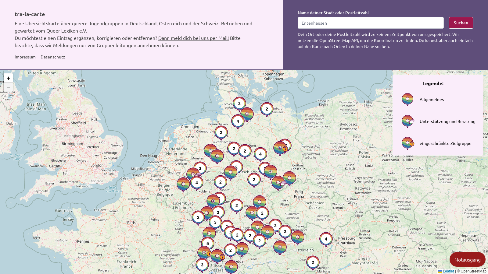Click the 'Name deiner Stadt oder Postleitzahl' label
Image resolution: width=488 pixels, height=274 pixels.
[333, 13]
